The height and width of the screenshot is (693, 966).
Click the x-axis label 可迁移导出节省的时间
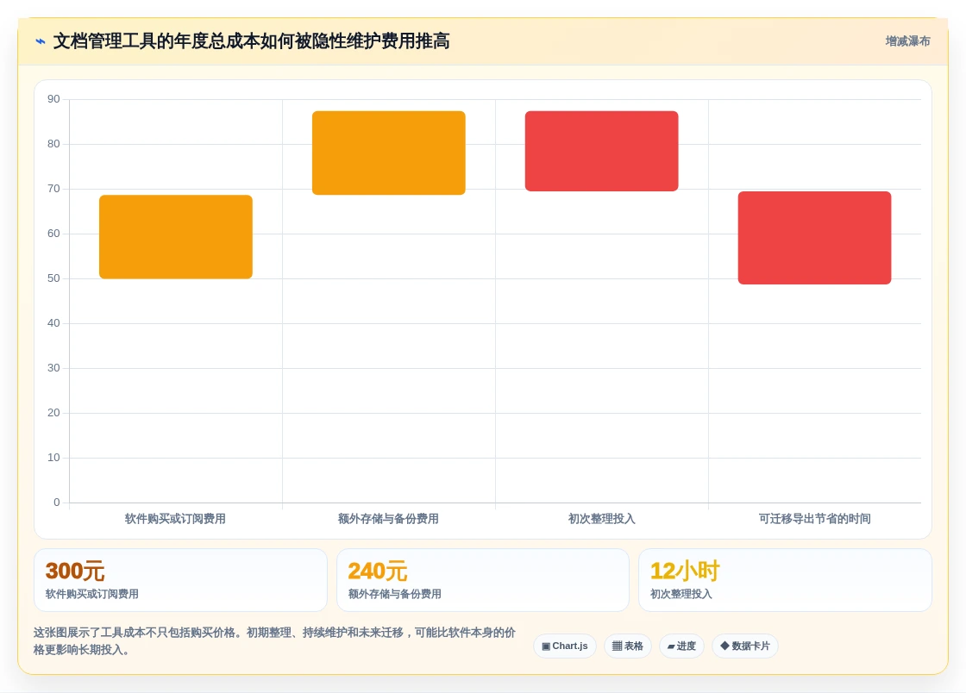point(814,519)
